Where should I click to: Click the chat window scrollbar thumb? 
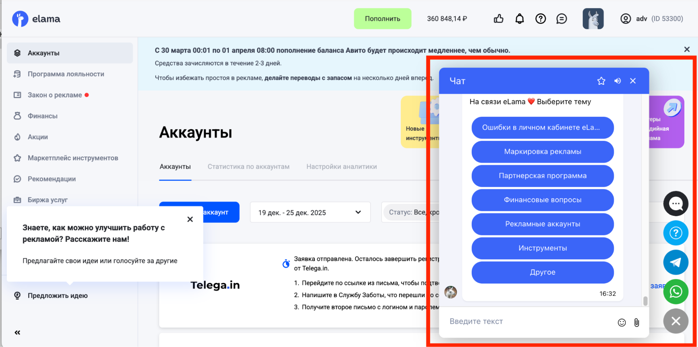pyautogui.click(x=645, y=301)
